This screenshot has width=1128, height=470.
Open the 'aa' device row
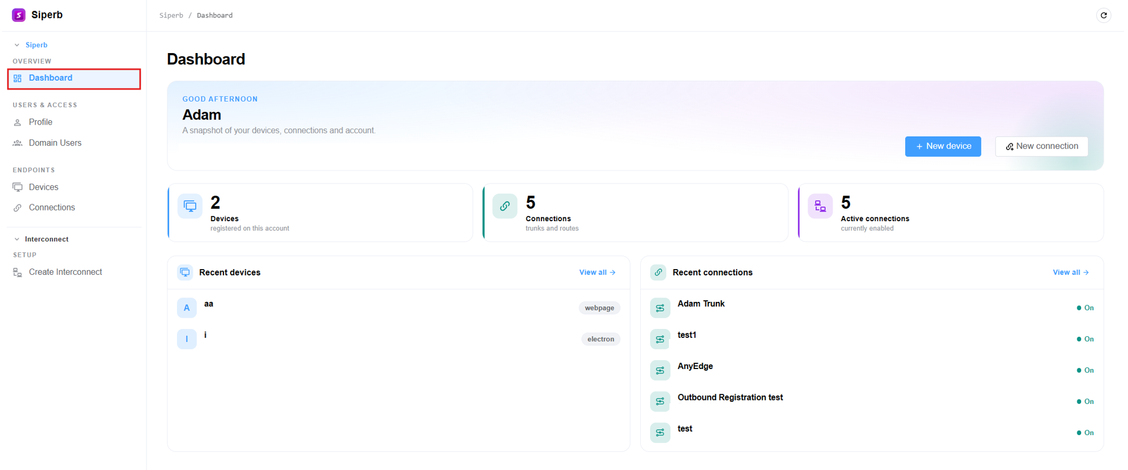click(399, 308)
